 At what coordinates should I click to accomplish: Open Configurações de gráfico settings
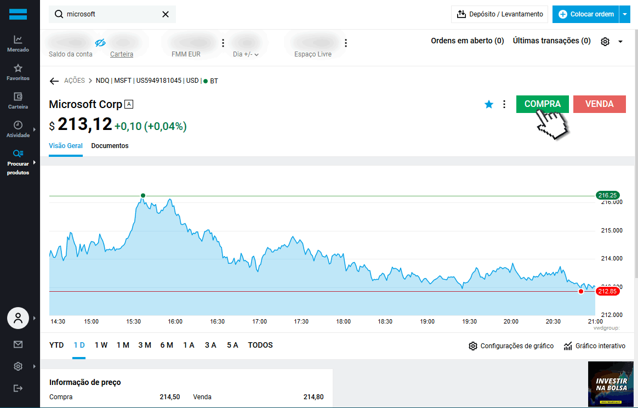pos(511,346)
